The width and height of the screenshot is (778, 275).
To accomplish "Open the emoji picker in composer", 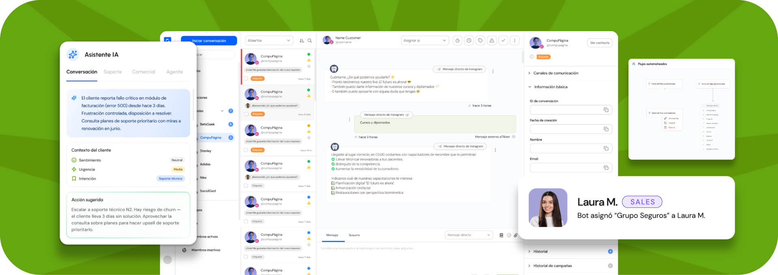I will pos(509,235).
